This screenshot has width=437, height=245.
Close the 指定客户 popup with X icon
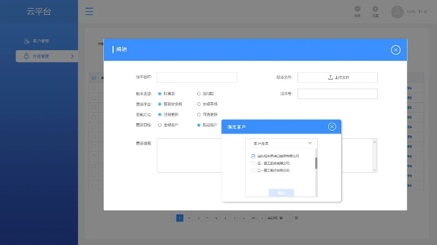(332, 127)
